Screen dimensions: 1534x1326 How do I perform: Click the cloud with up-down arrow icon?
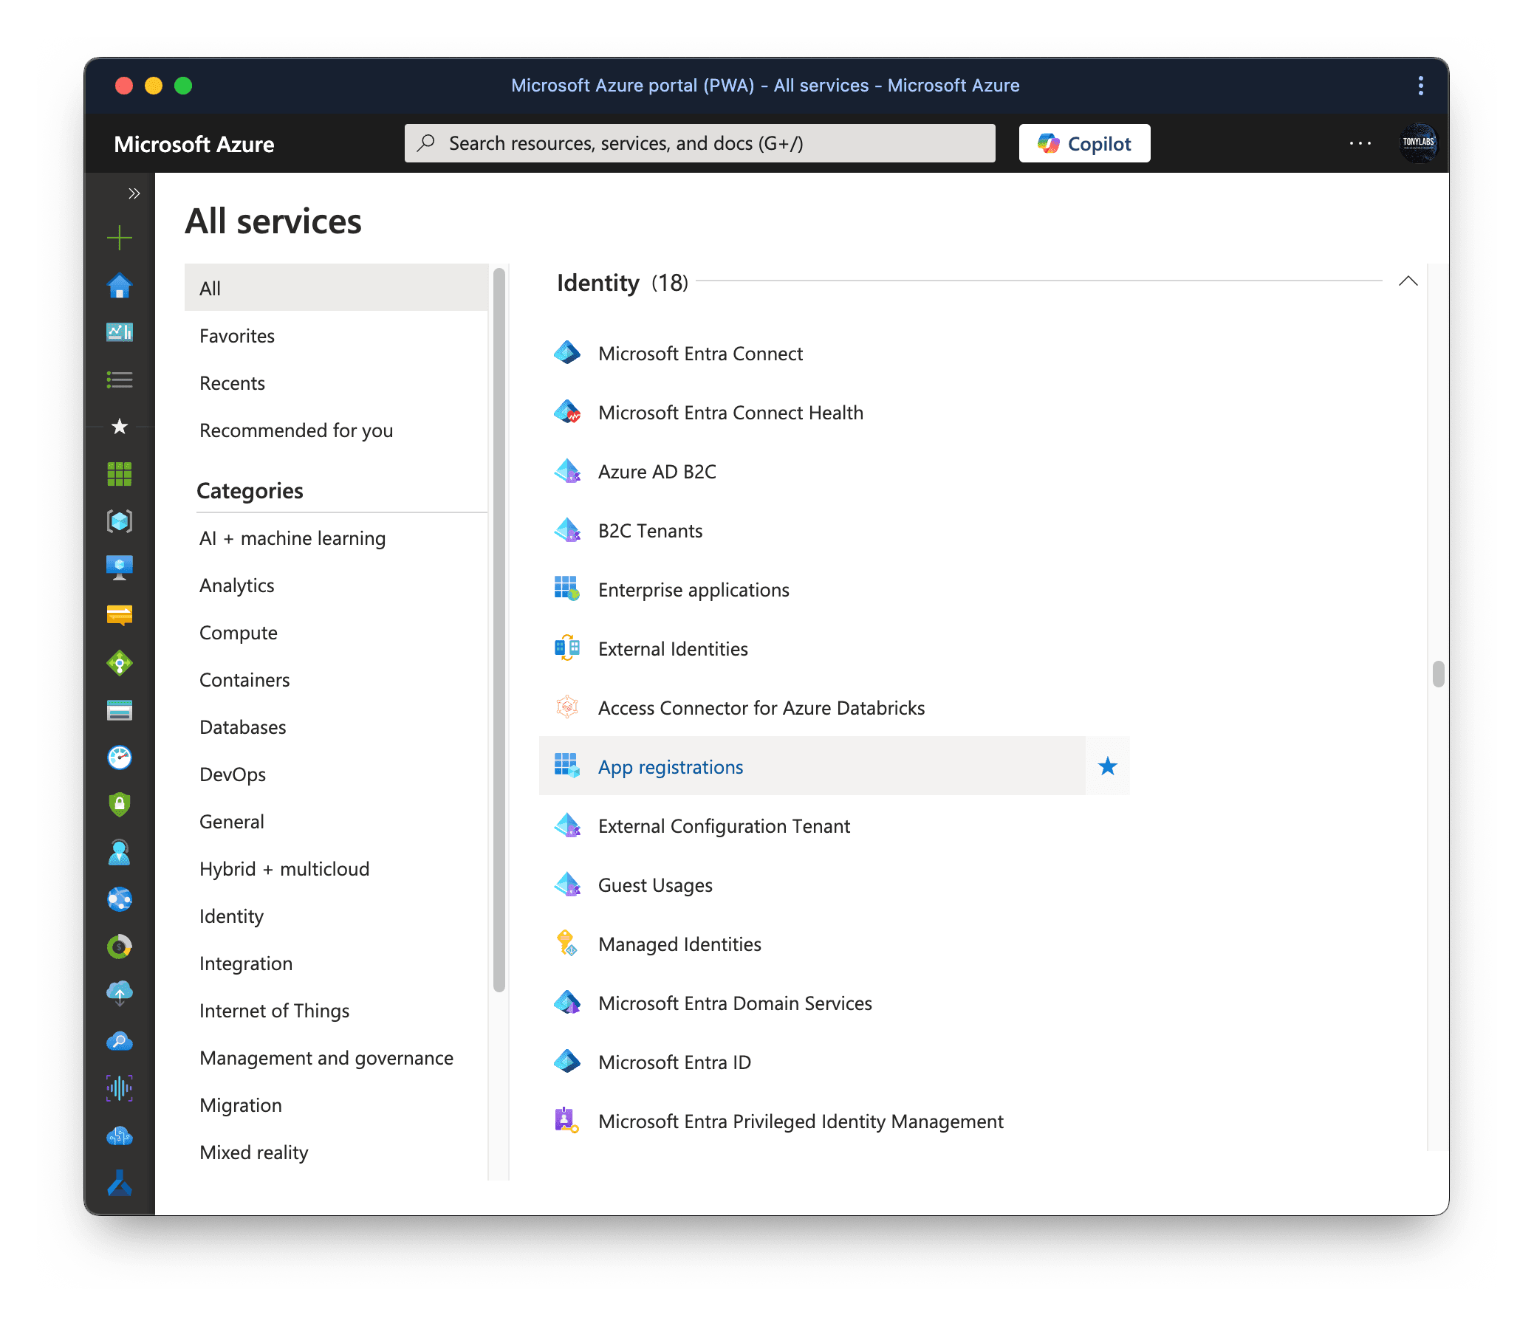pos(119,994)
